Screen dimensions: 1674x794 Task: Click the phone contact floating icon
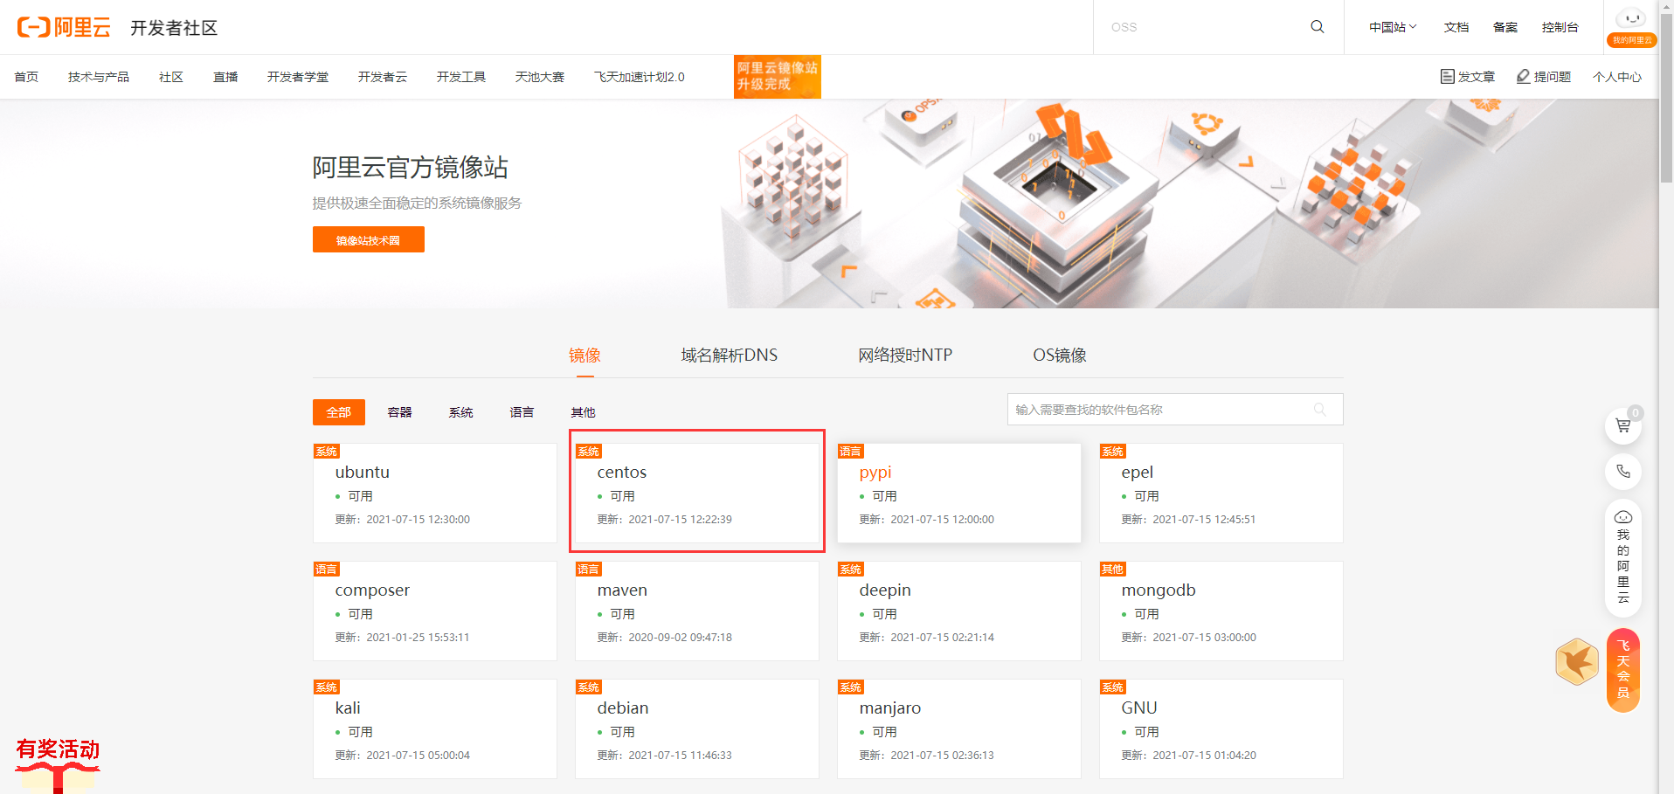coord(1623,472)
